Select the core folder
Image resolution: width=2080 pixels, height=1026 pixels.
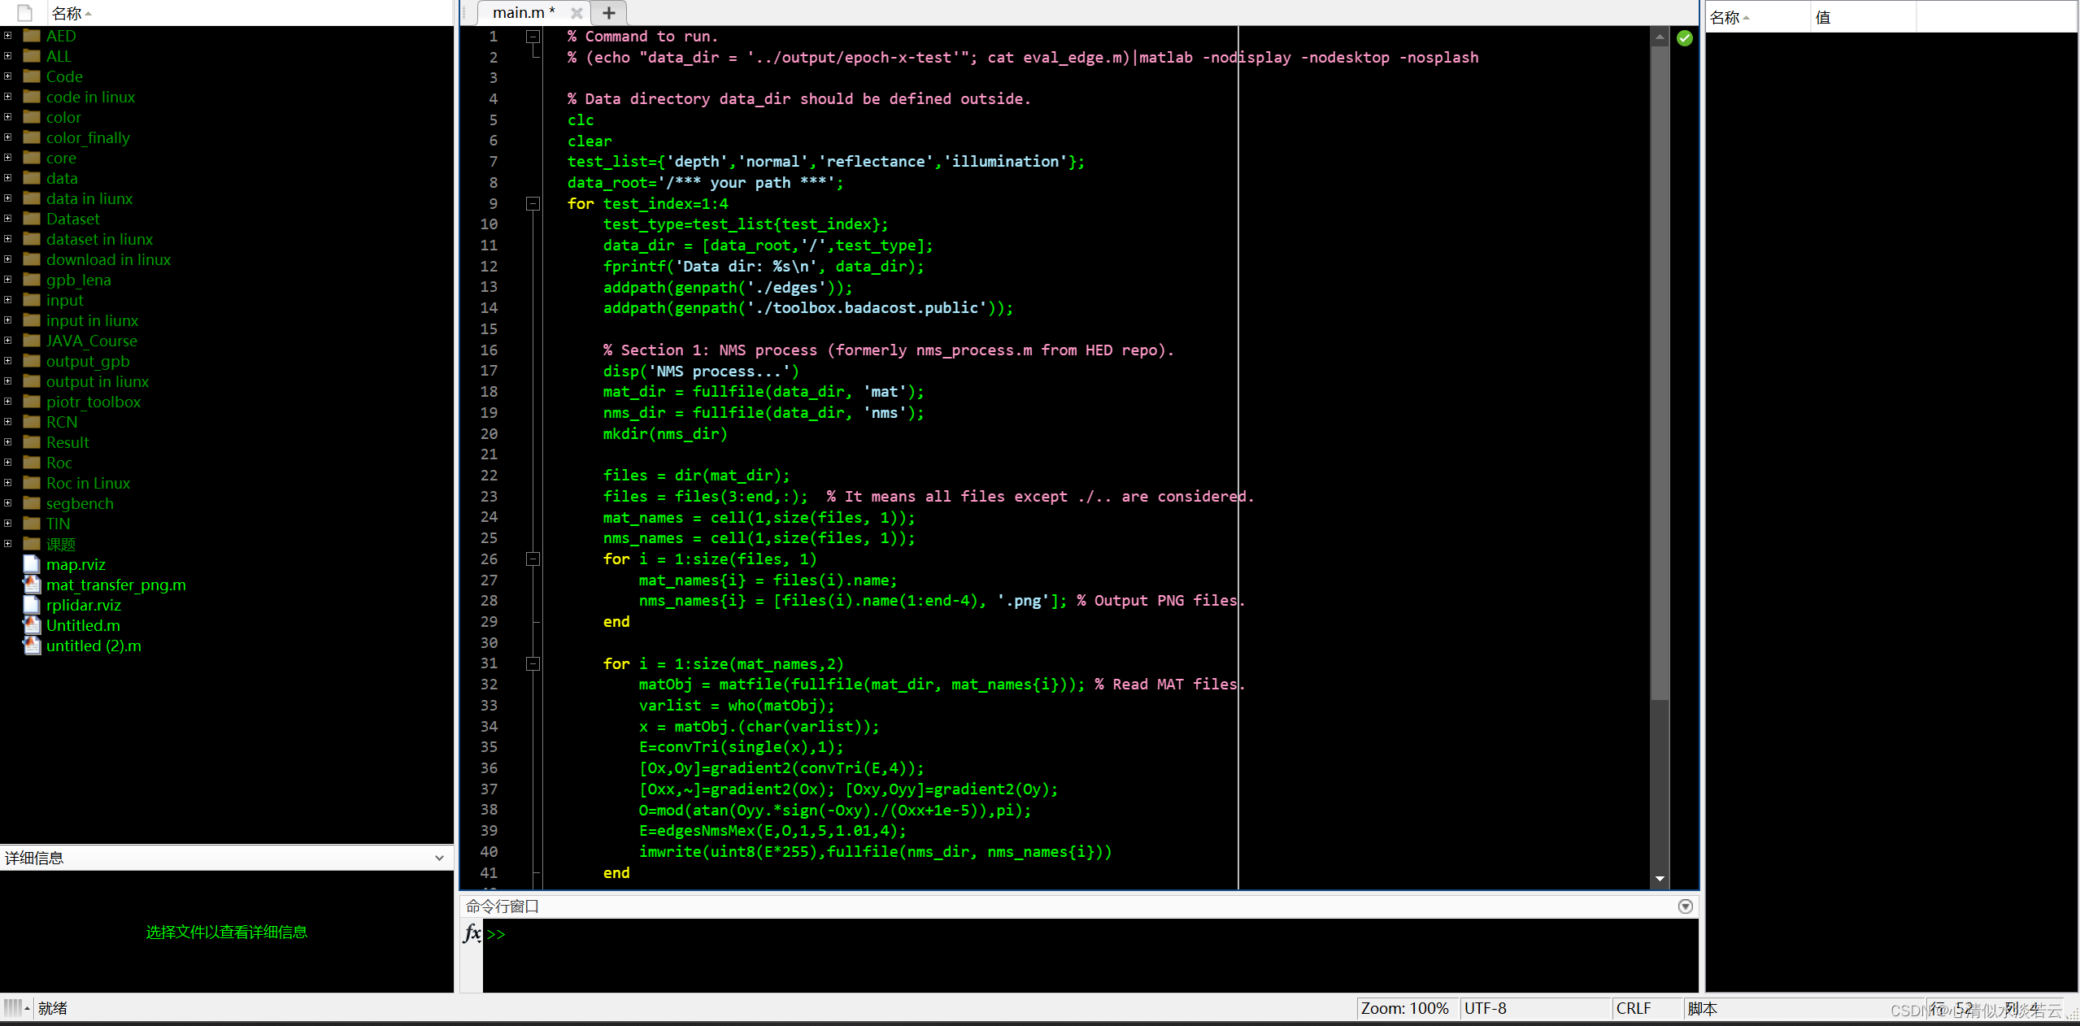(x=61, y=158)
